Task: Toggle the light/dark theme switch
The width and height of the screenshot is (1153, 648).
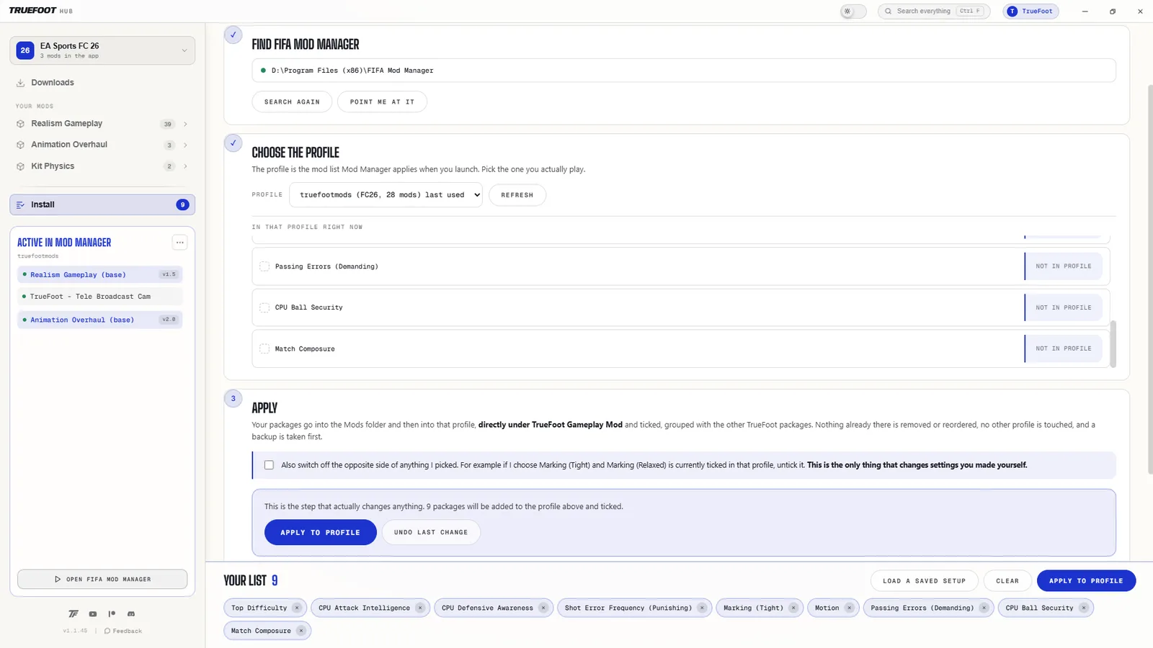Action: pyautogui.click(x=853, y=12)
